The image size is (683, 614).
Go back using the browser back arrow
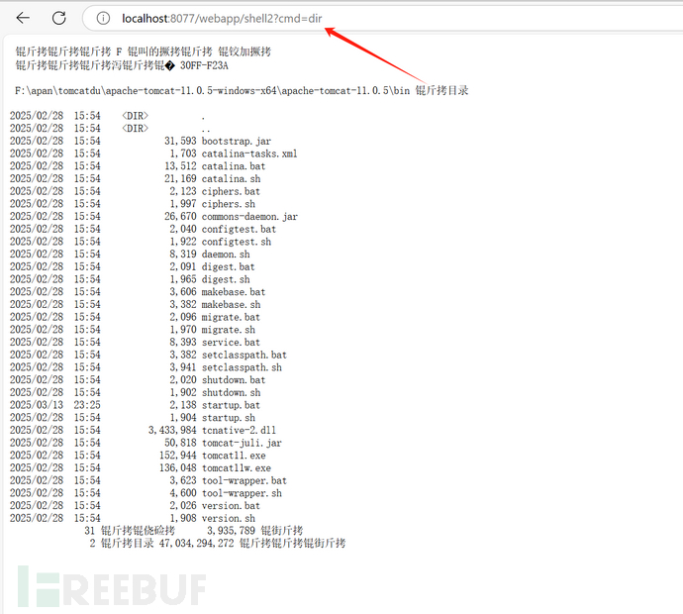point(23,18)
